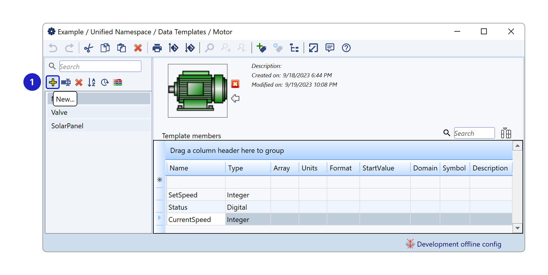The image size is (548, 275).
Task: Open the column chooser icon
Action: [x=506, y=133]
